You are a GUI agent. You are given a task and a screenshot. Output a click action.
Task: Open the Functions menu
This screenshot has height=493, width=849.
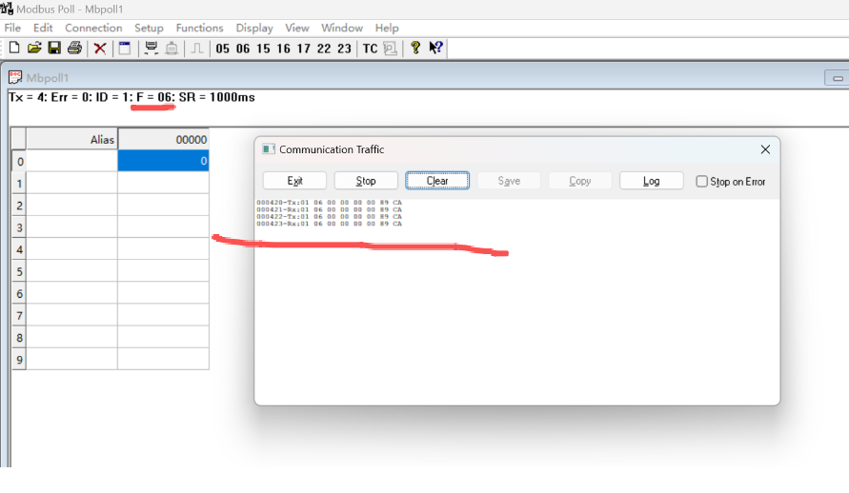[x=199, y=28]
